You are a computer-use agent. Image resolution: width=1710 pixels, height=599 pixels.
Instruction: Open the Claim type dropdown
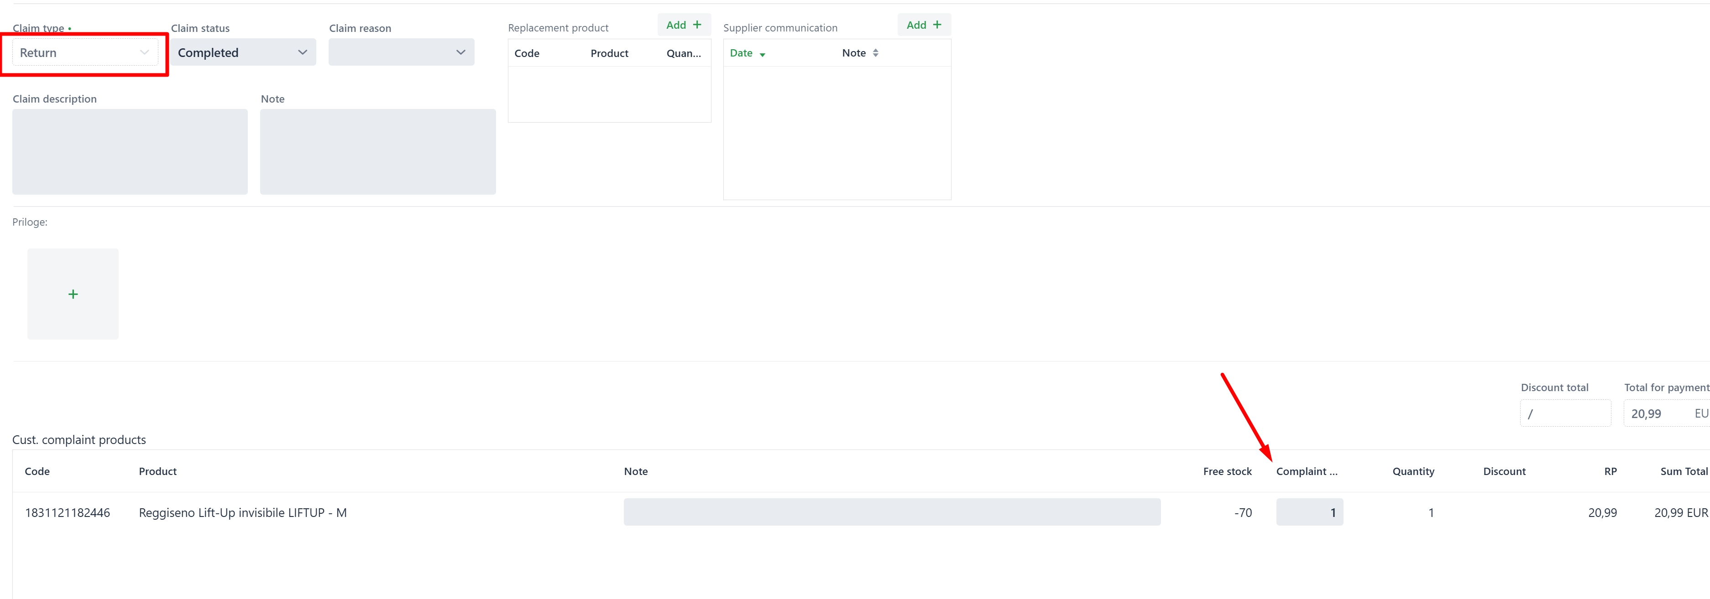tap(85, 52)
